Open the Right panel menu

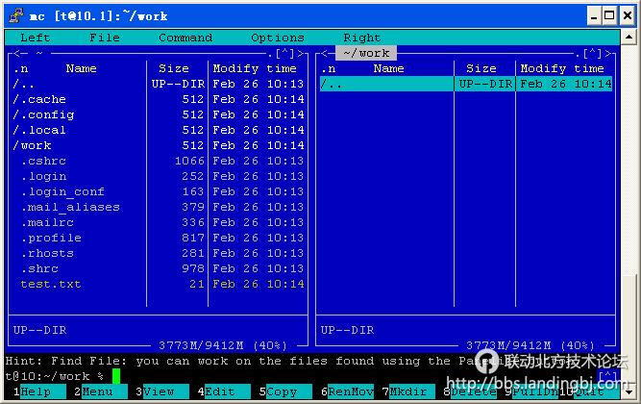[x=362, y=38]
